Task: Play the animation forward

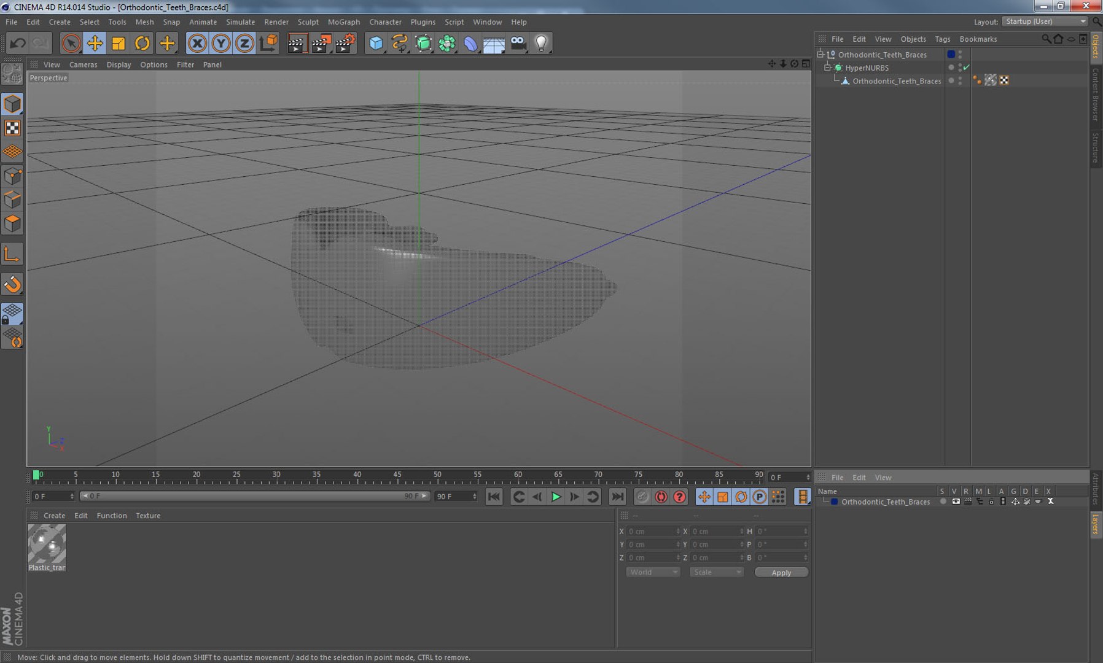Action: point(556,497)
